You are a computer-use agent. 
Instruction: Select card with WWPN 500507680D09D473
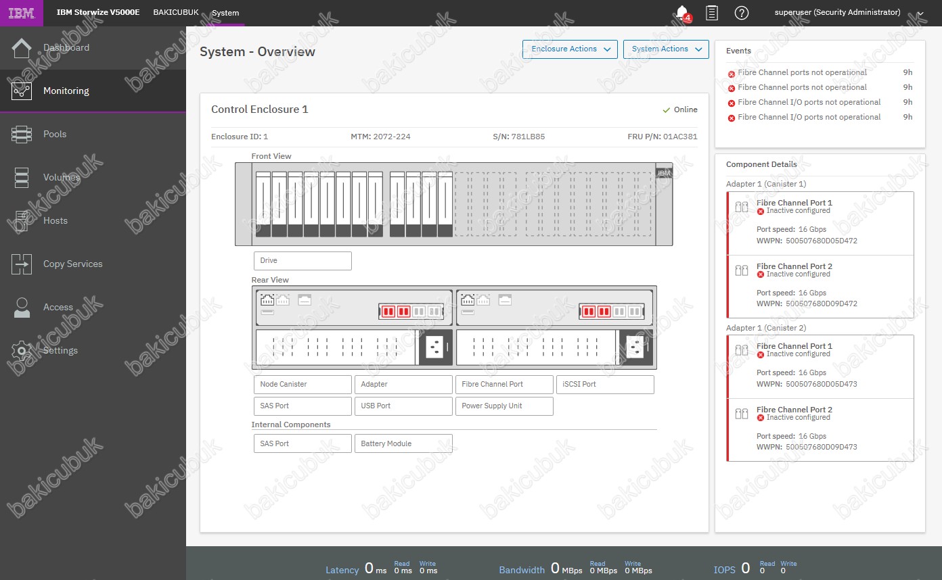coord(820,430)
